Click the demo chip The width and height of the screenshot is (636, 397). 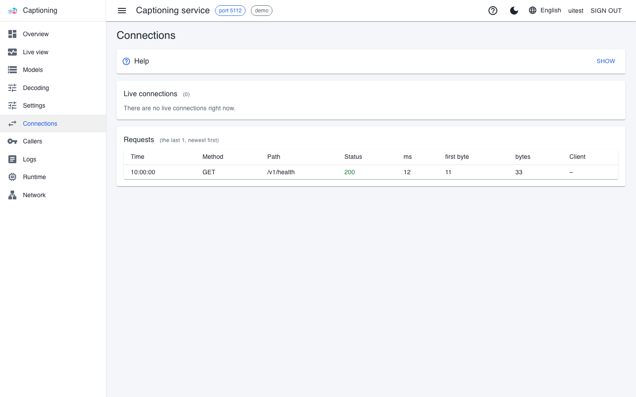point(261,11)
